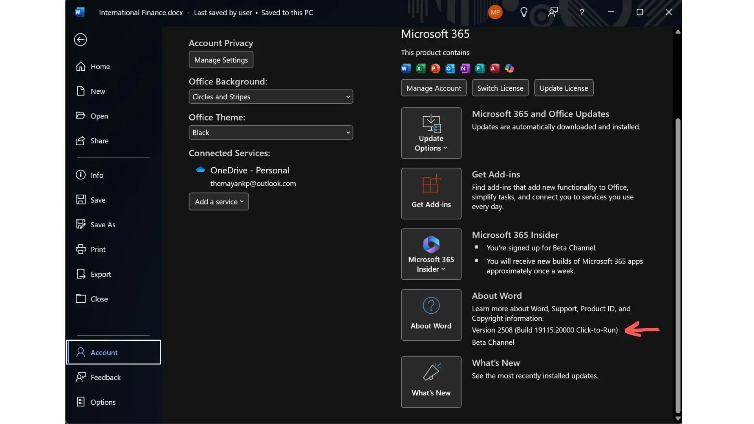
Task: Click the Beta Channel text under About Word
Action: tap(493, 342)
